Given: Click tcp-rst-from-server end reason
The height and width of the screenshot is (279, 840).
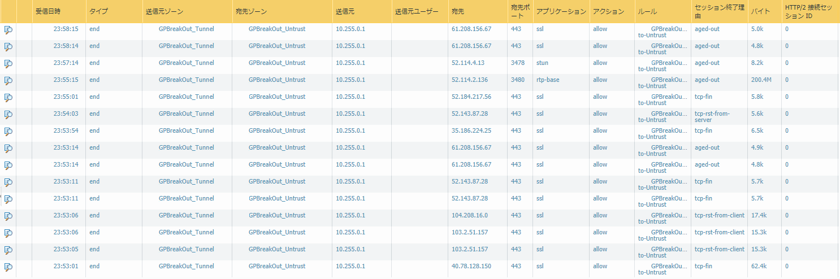Looking at the screenshot, I should (x=713, y=117).
